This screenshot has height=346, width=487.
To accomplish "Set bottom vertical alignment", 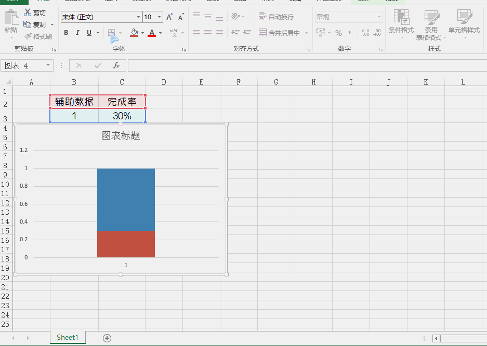I will click(x=219, y=17).
